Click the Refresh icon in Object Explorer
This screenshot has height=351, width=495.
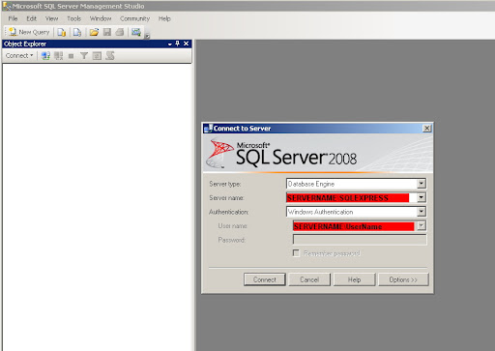(97, 56)
